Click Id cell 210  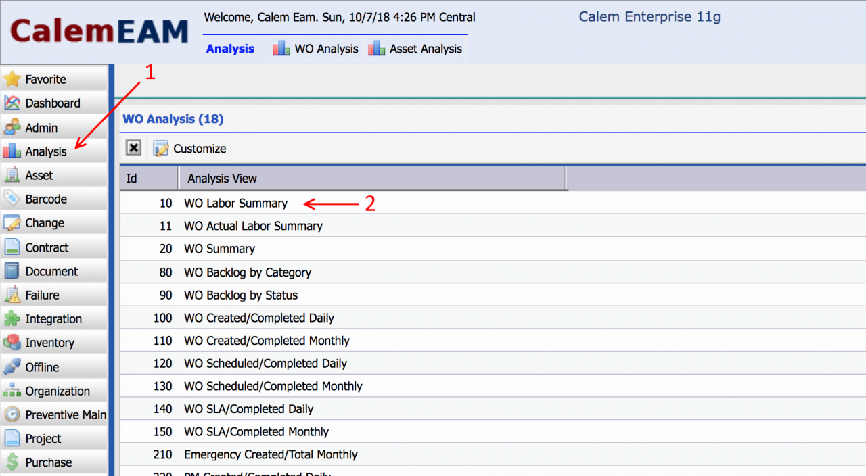pos(163,454)
